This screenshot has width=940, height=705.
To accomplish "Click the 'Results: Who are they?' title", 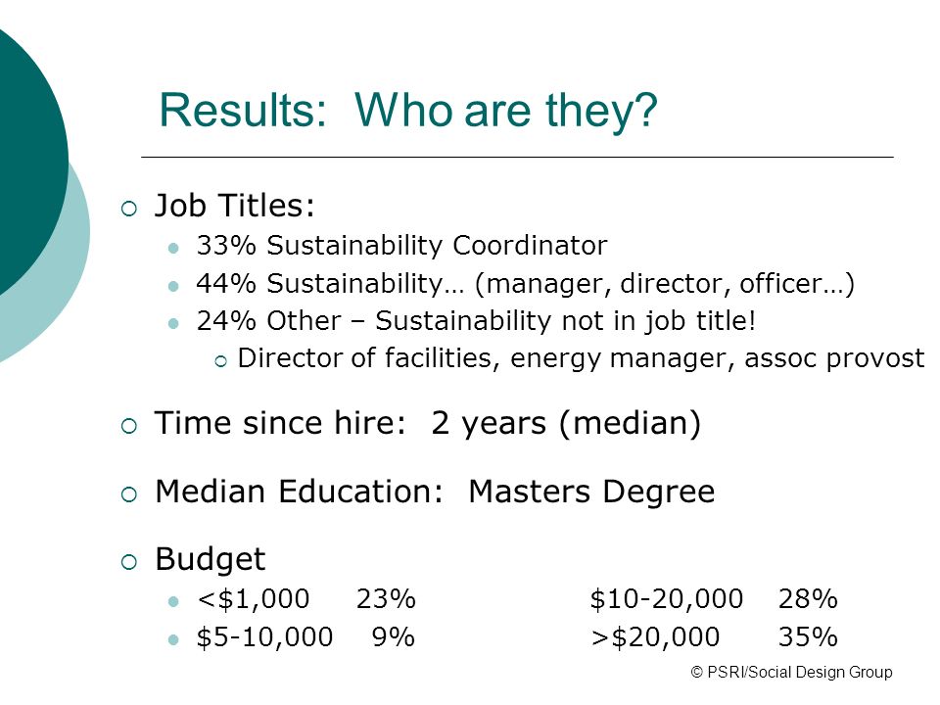I will click(408, 112).
